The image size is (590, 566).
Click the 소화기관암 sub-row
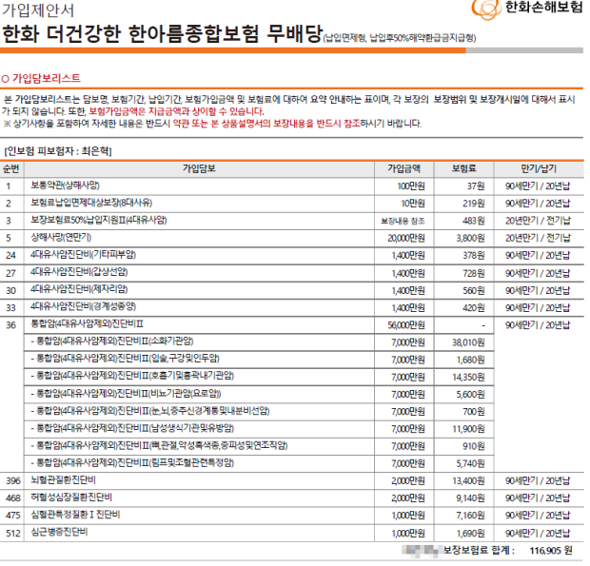point(259,342)
